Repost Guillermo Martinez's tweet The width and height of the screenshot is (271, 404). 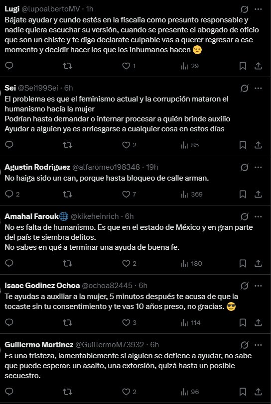tap(67, 392)
